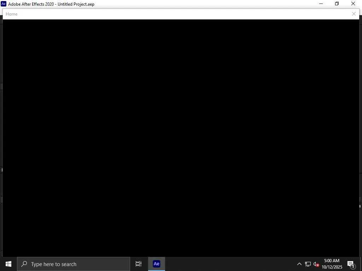
Task: Open the network status tray icon
Action: (x=308, y=264)
